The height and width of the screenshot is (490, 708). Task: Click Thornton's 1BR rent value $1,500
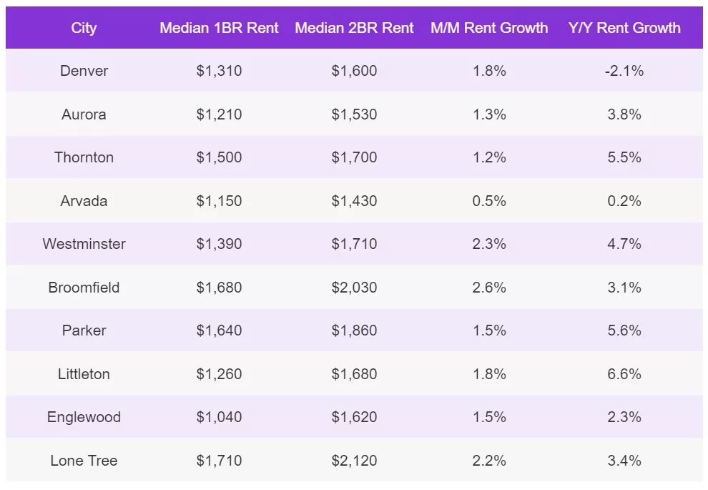[x=219, y=157]
